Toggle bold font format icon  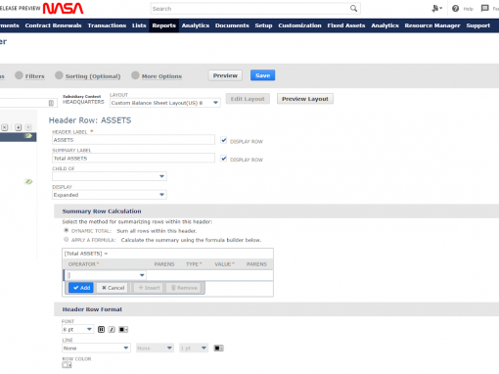[101, 330]
